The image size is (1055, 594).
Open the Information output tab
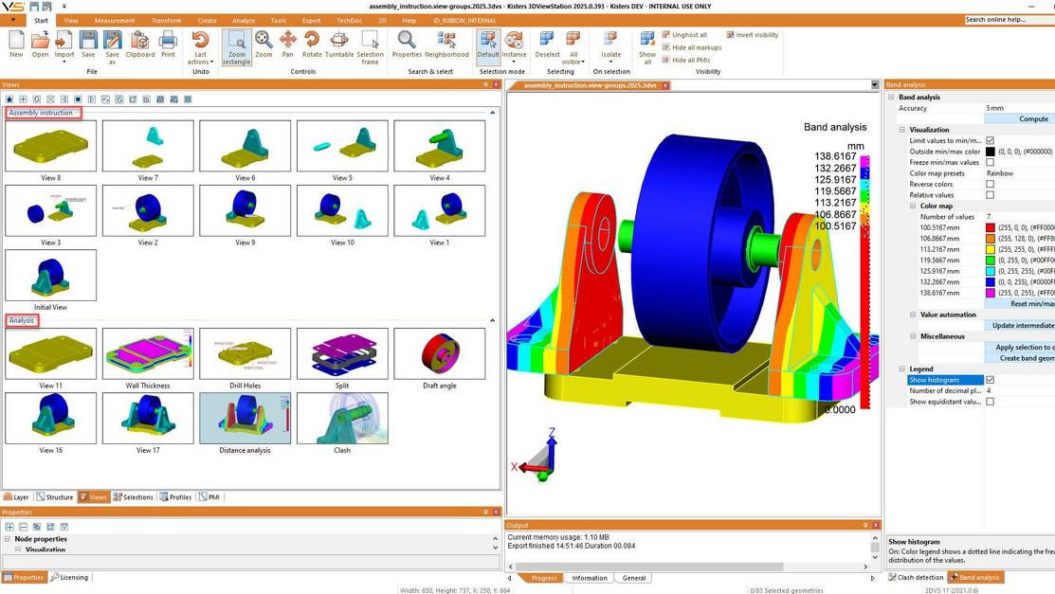pos(590,578)
